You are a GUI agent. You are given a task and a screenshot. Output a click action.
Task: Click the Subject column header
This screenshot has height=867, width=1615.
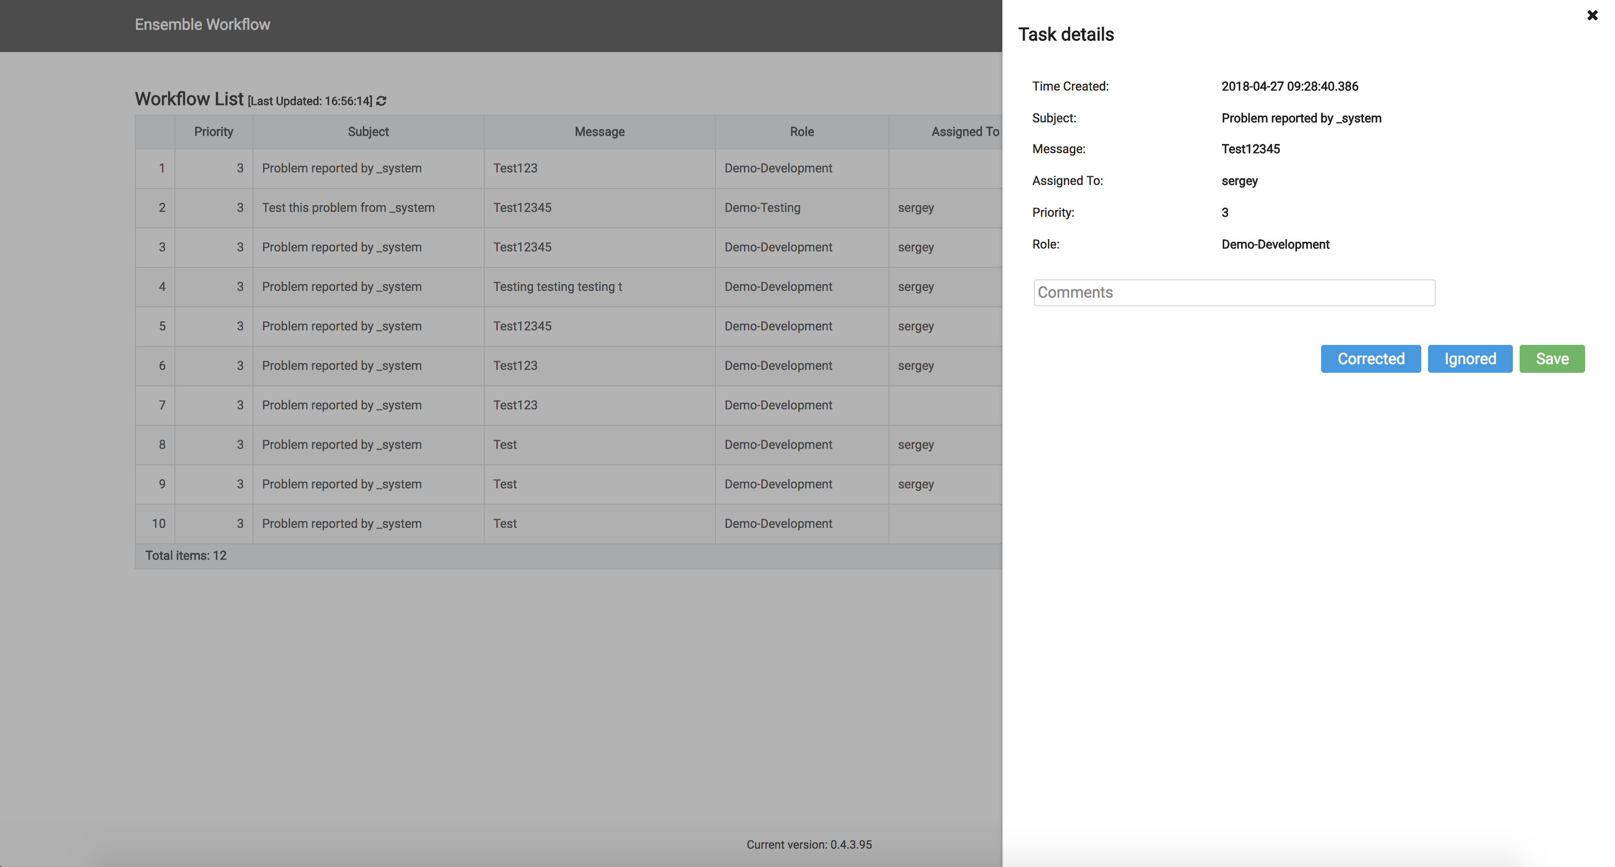[368, 131]
